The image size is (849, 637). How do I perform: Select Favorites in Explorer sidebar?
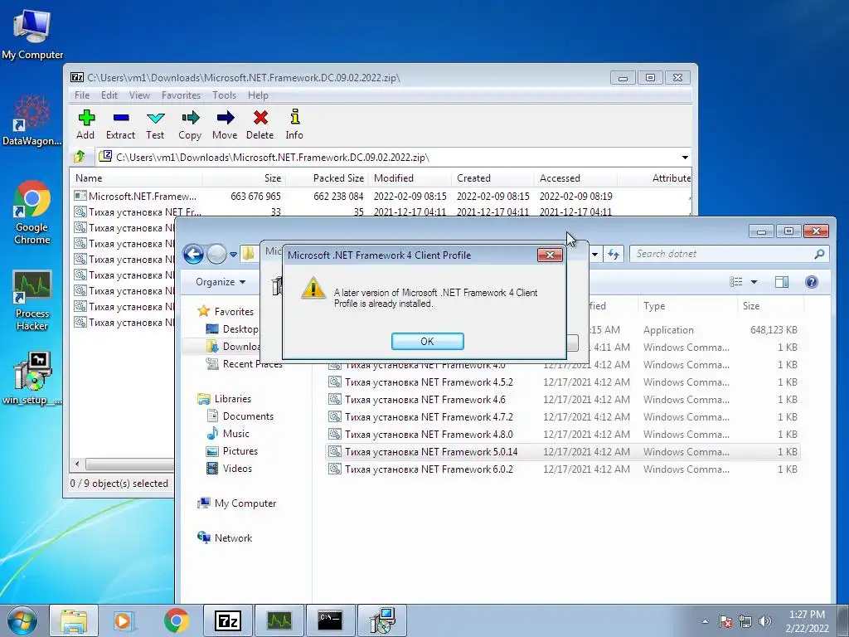[226, 312]
